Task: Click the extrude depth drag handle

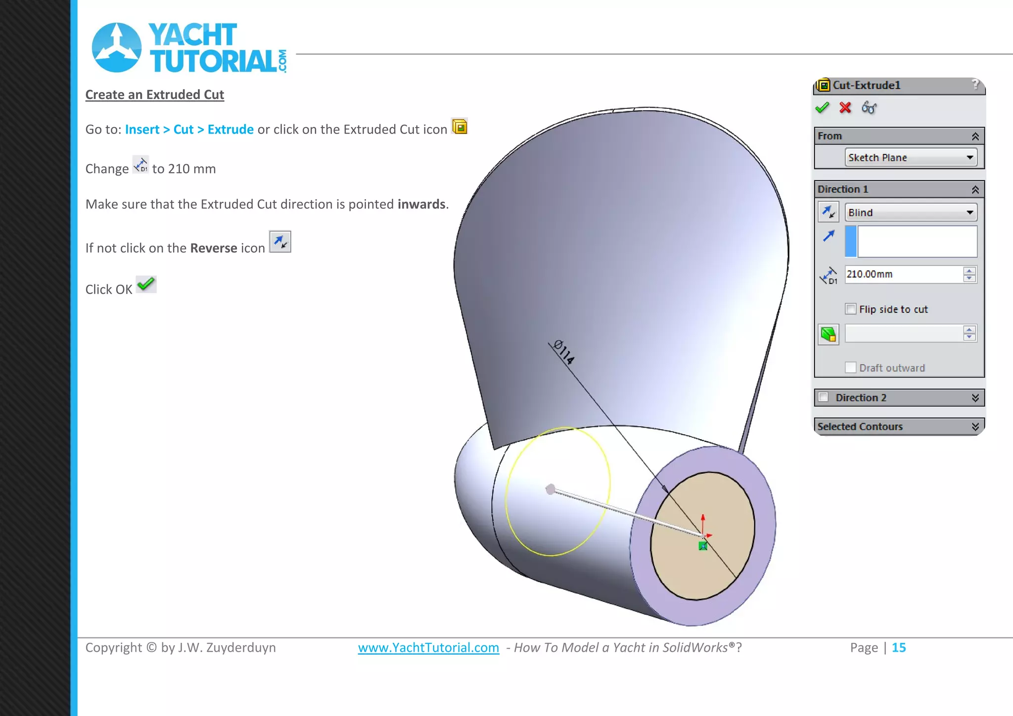Action: point(550,490)
